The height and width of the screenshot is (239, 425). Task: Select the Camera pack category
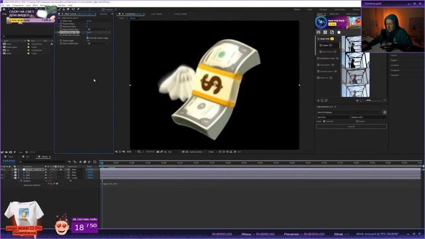coord(327,71)
